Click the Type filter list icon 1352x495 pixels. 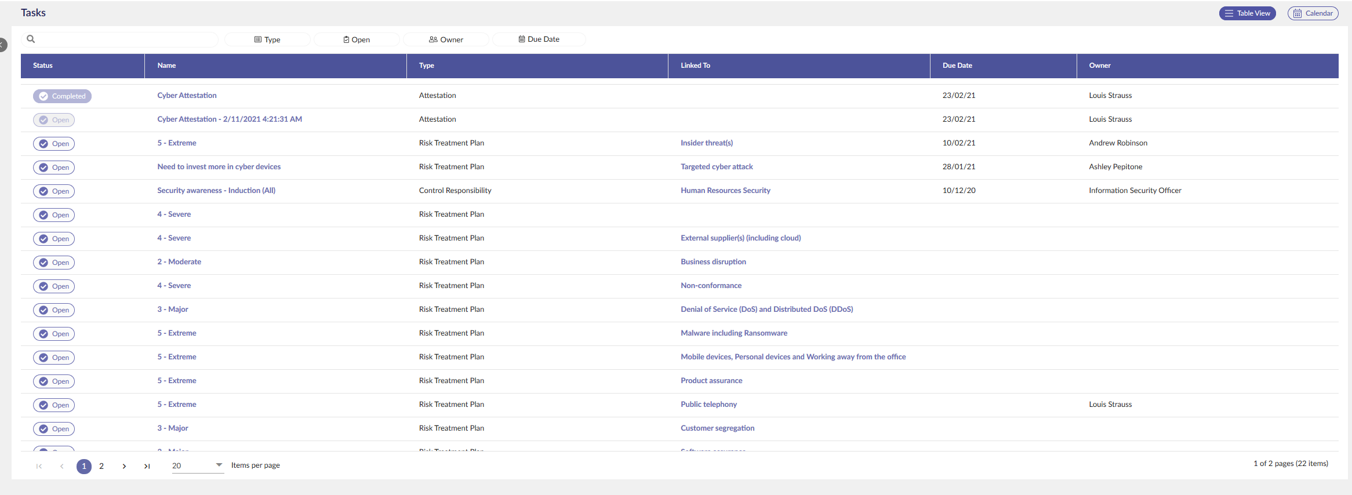pyautogui.click(x=258, y=39)
